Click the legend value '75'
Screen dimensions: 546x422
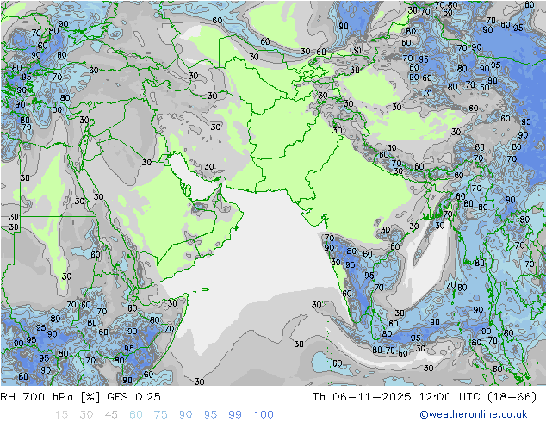pos(161,415)
